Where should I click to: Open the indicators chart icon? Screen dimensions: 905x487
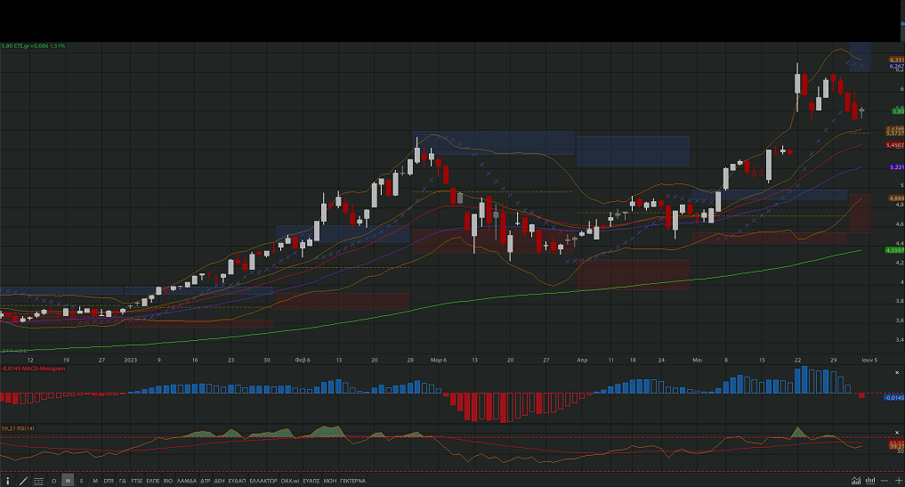pos(856,481)
